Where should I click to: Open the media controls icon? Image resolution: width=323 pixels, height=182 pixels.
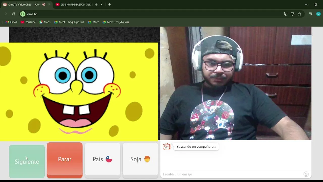click(x=311, y=14)
